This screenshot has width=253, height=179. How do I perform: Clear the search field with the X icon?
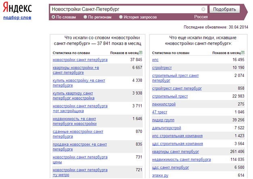(203, 9)
